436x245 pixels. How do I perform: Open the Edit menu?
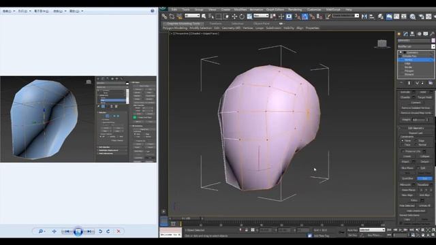point(174,10)
